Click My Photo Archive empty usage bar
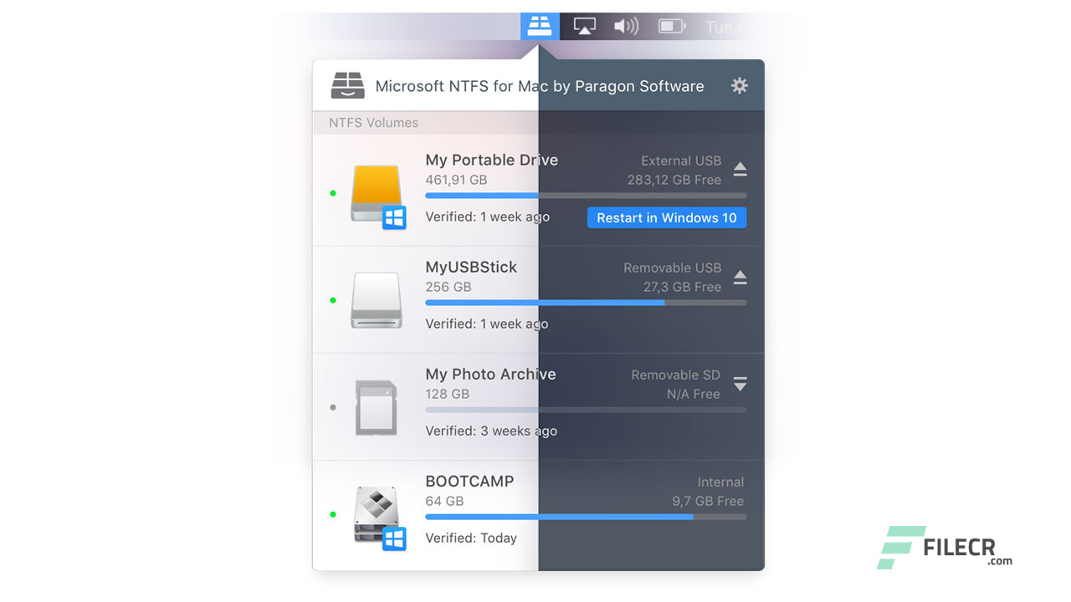Viewport: 1071px width, 602px height. coord(586,410)
